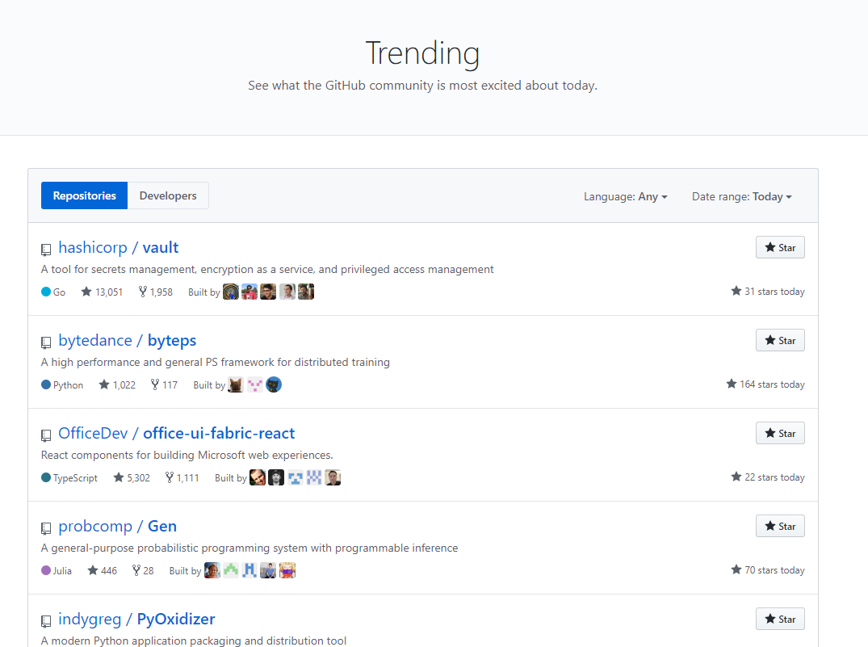Click second contributor avatar of Gen

click(x=231, y=570)
